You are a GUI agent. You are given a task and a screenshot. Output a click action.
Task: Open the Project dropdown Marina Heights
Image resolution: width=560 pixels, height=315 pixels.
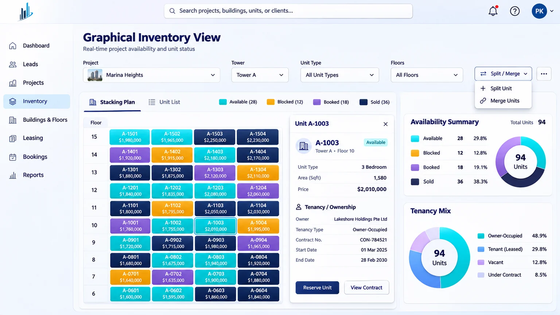pos(152,75)
